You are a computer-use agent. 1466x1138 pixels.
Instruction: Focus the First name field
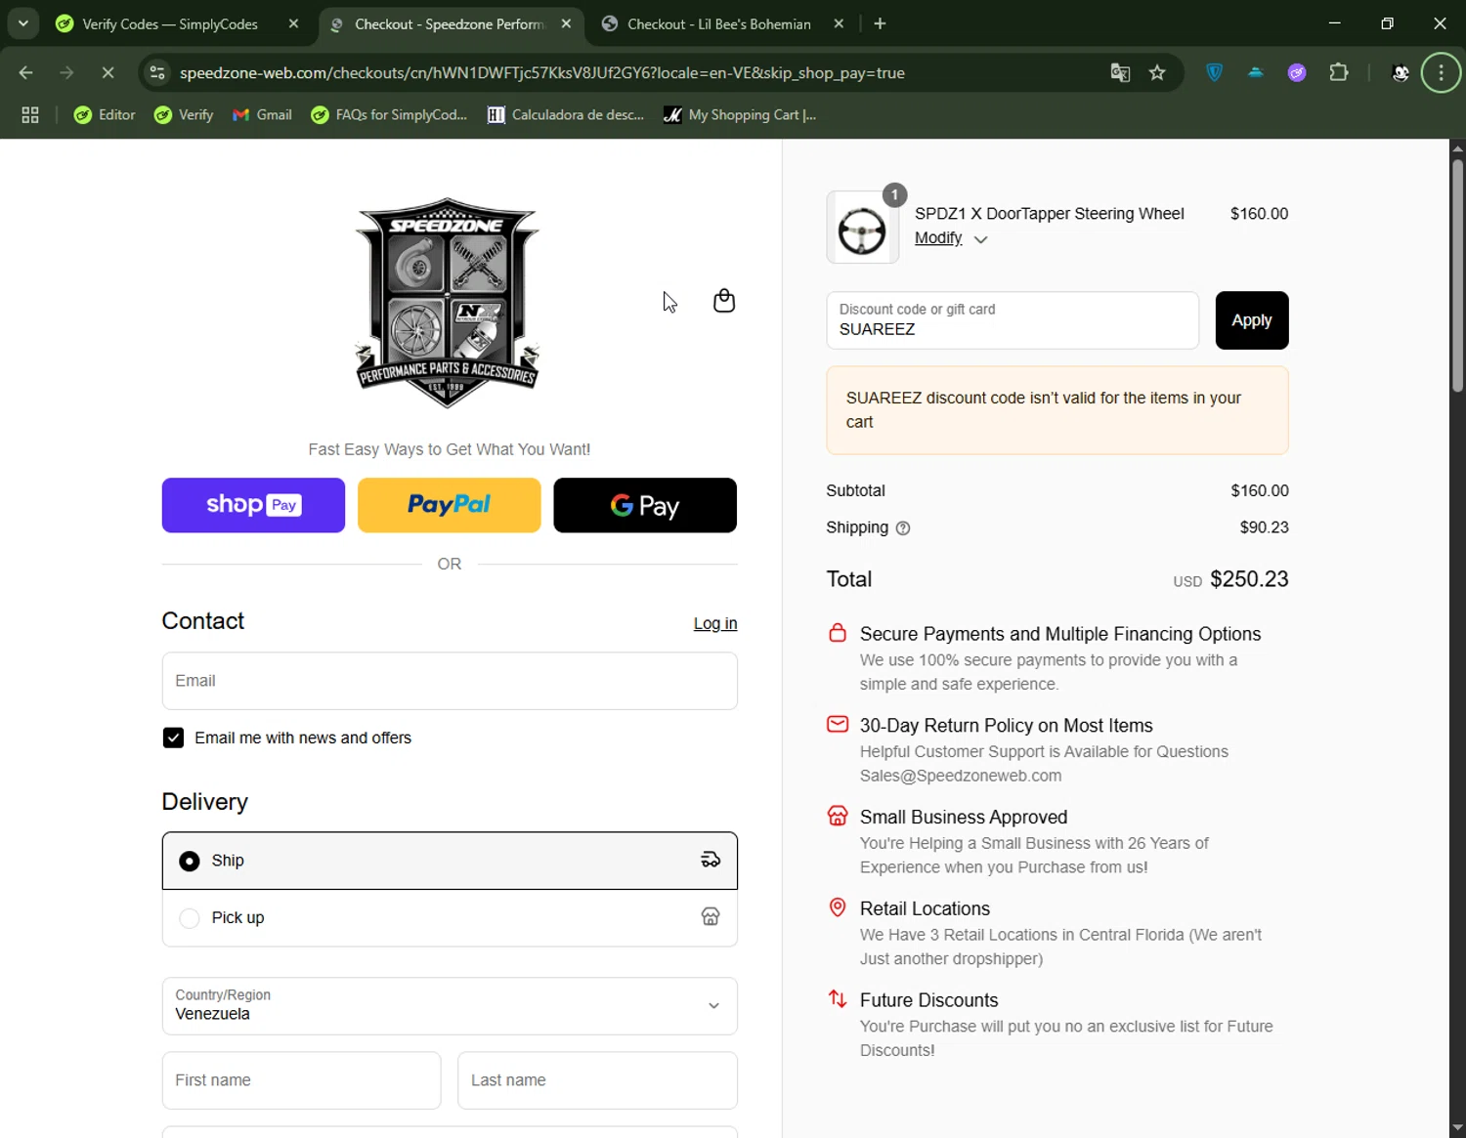301,1080
